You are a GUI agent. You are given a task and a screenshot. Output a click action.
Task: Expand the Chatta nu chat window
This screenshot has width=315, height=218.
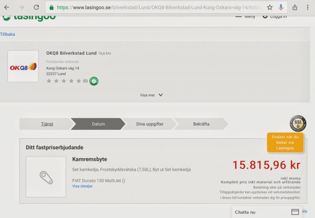(265, 212)
